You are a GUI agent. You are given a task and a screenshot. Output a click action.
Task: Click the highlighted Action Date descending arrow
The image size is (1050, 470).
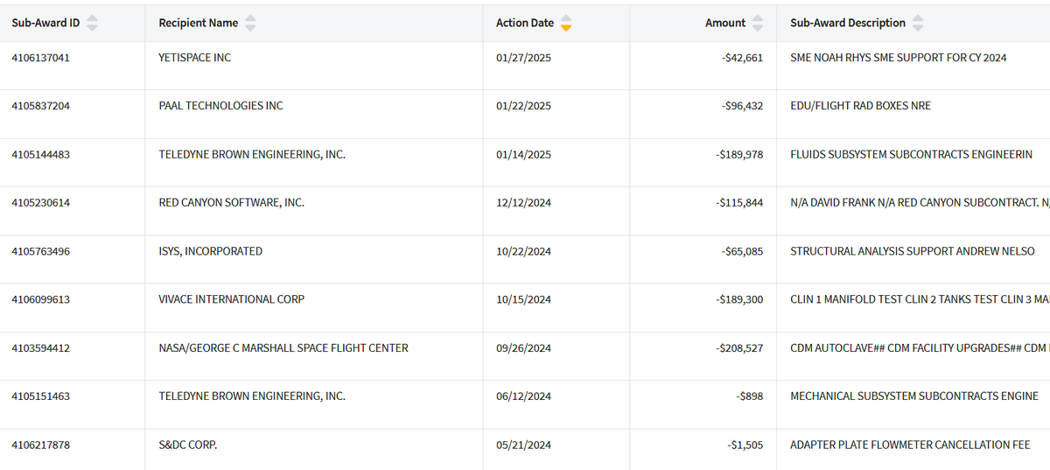pyautogui.click(x=566, y=28)
